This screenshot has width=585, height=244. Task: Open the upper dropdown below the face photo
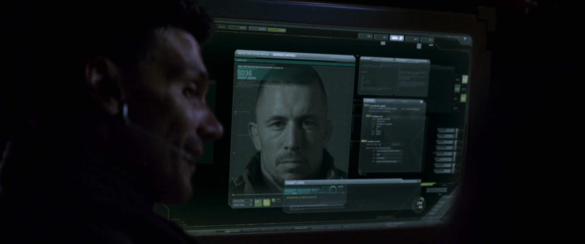click(x=243, y=201)
